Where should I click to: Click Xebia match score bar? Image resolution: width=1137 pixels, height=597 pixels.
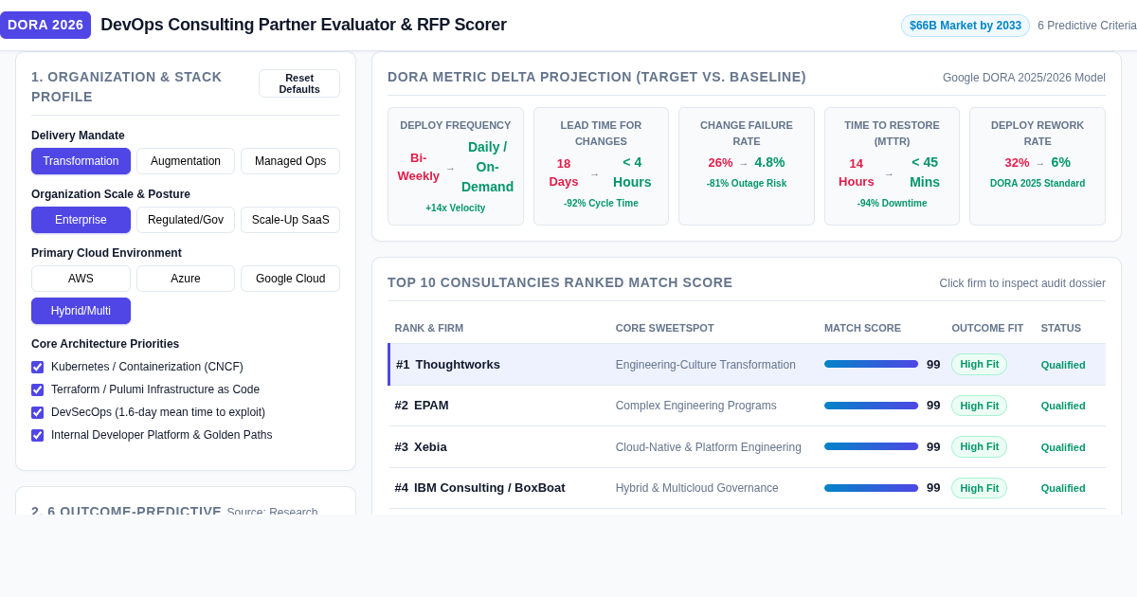(871, 446)
